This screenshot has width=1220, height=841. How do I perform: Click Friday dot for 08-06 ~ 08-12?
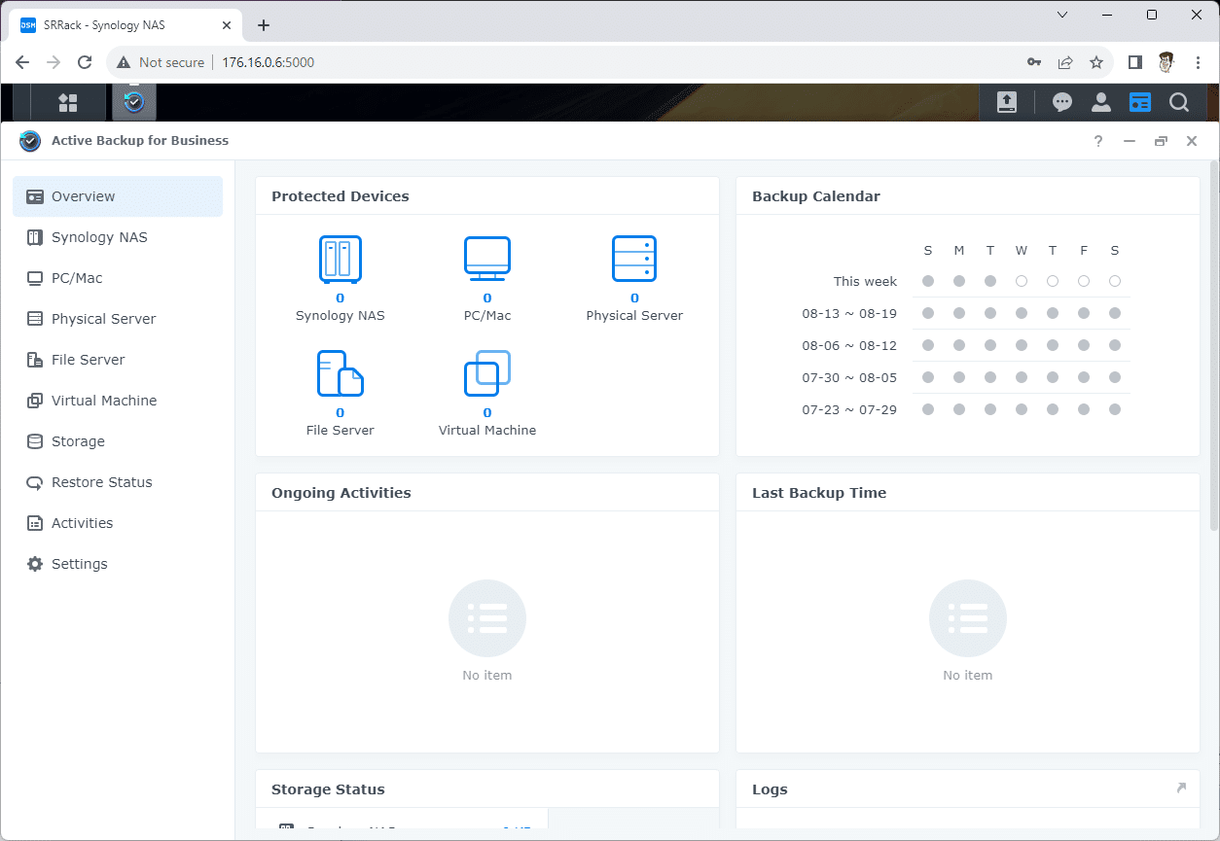pos(1084,345)
